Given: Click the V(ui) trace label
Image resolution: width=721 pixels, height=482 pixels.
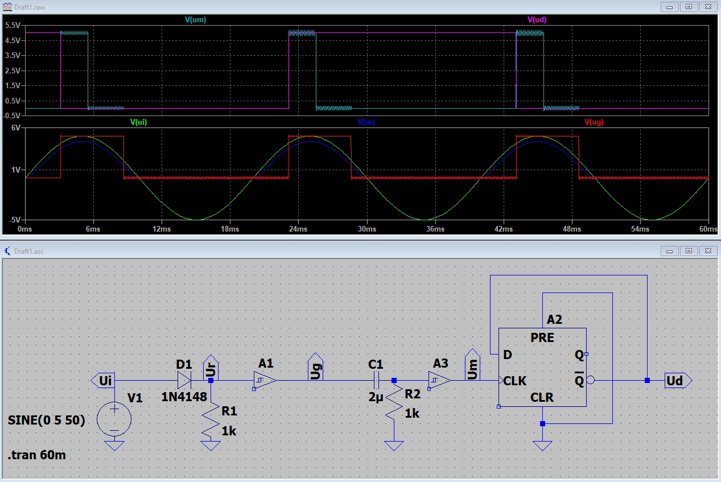Looking at the screenshot, I should tap(138, 122).
